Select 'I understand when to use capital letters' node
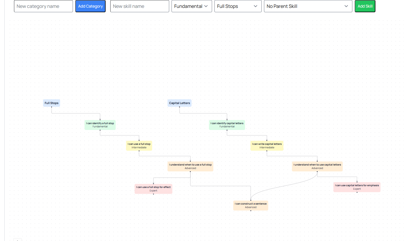 tap(317, 166)
